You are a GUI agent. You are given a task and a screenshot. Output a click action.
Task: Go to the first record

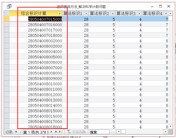pos(16,132)
